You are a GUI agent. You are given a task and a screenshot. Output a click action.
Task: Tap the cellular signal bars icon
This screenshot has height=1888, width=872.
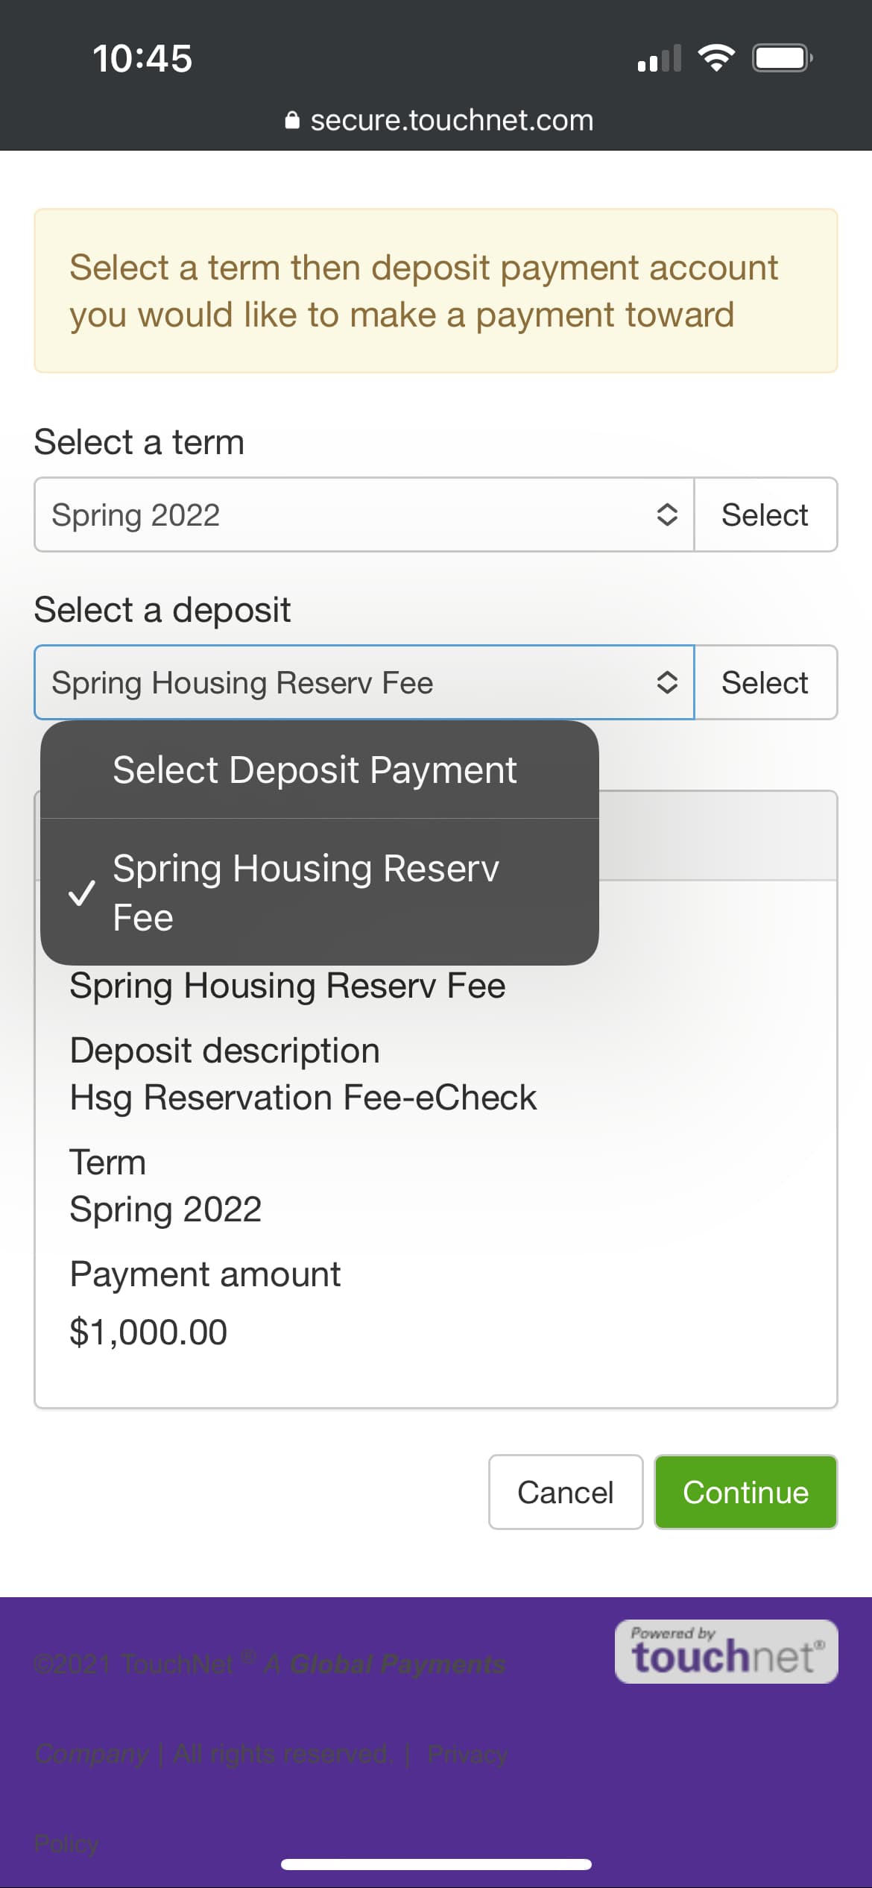click(x=660, y=58)
